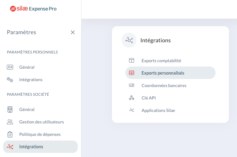Close the Paramètres panel with the X
237x157 pixels.
tap(73, 32)
